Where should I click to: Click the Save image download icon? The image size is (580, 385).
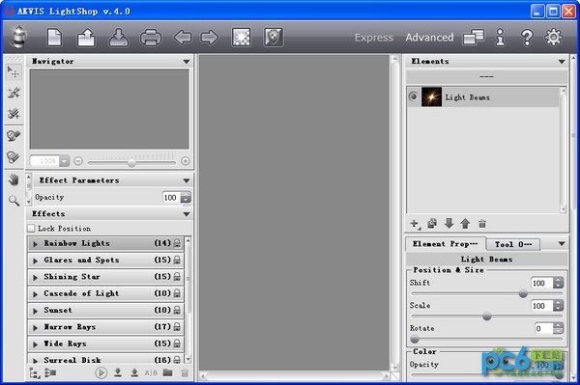[118, 38]
